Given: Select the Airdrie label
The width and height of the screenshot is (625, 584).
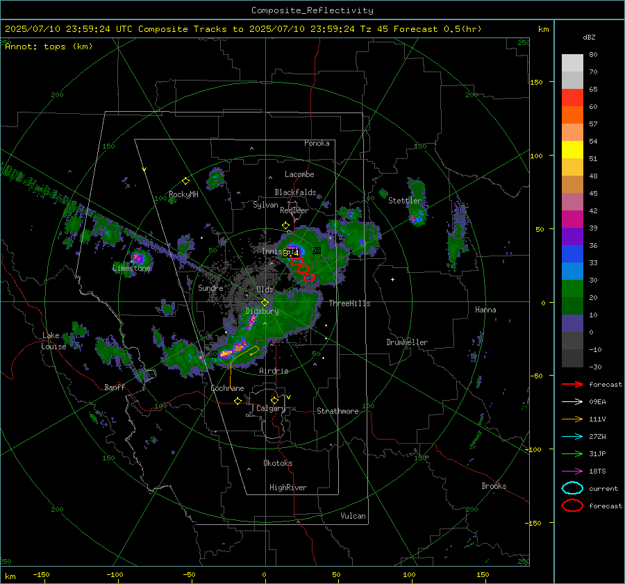Looking at the screenshot, I should 274,371.
